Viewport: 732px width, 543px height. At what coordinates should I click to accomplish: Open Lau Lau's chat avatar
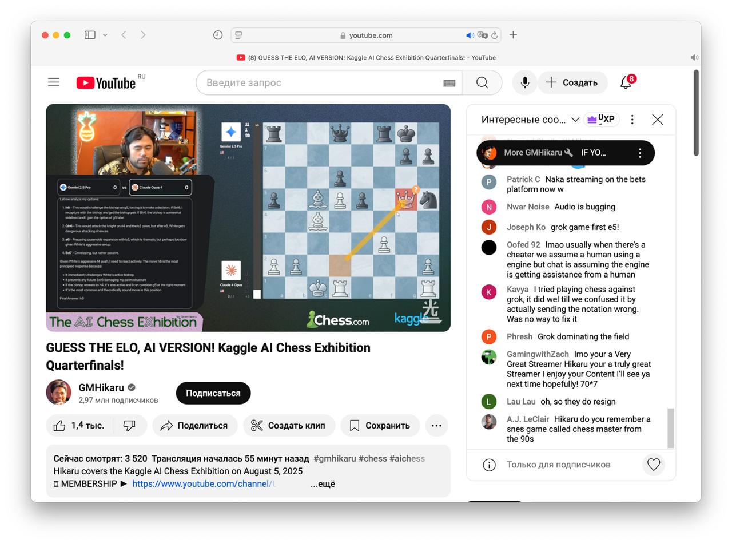(489, 402)
